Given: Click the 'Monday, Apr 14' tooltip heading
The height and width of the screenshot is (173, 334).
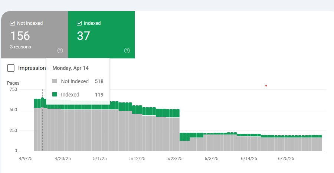Looking at the screenshot, I should (71, 68).
